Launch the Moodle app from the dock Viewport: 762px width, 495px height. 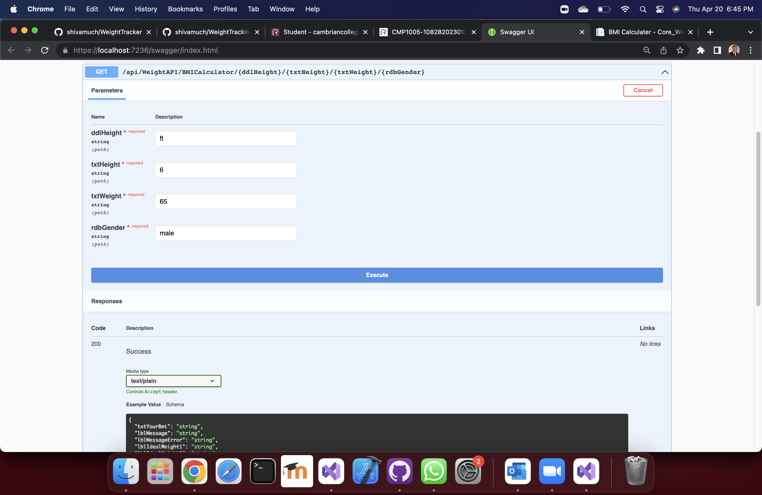tap(297, 471)
